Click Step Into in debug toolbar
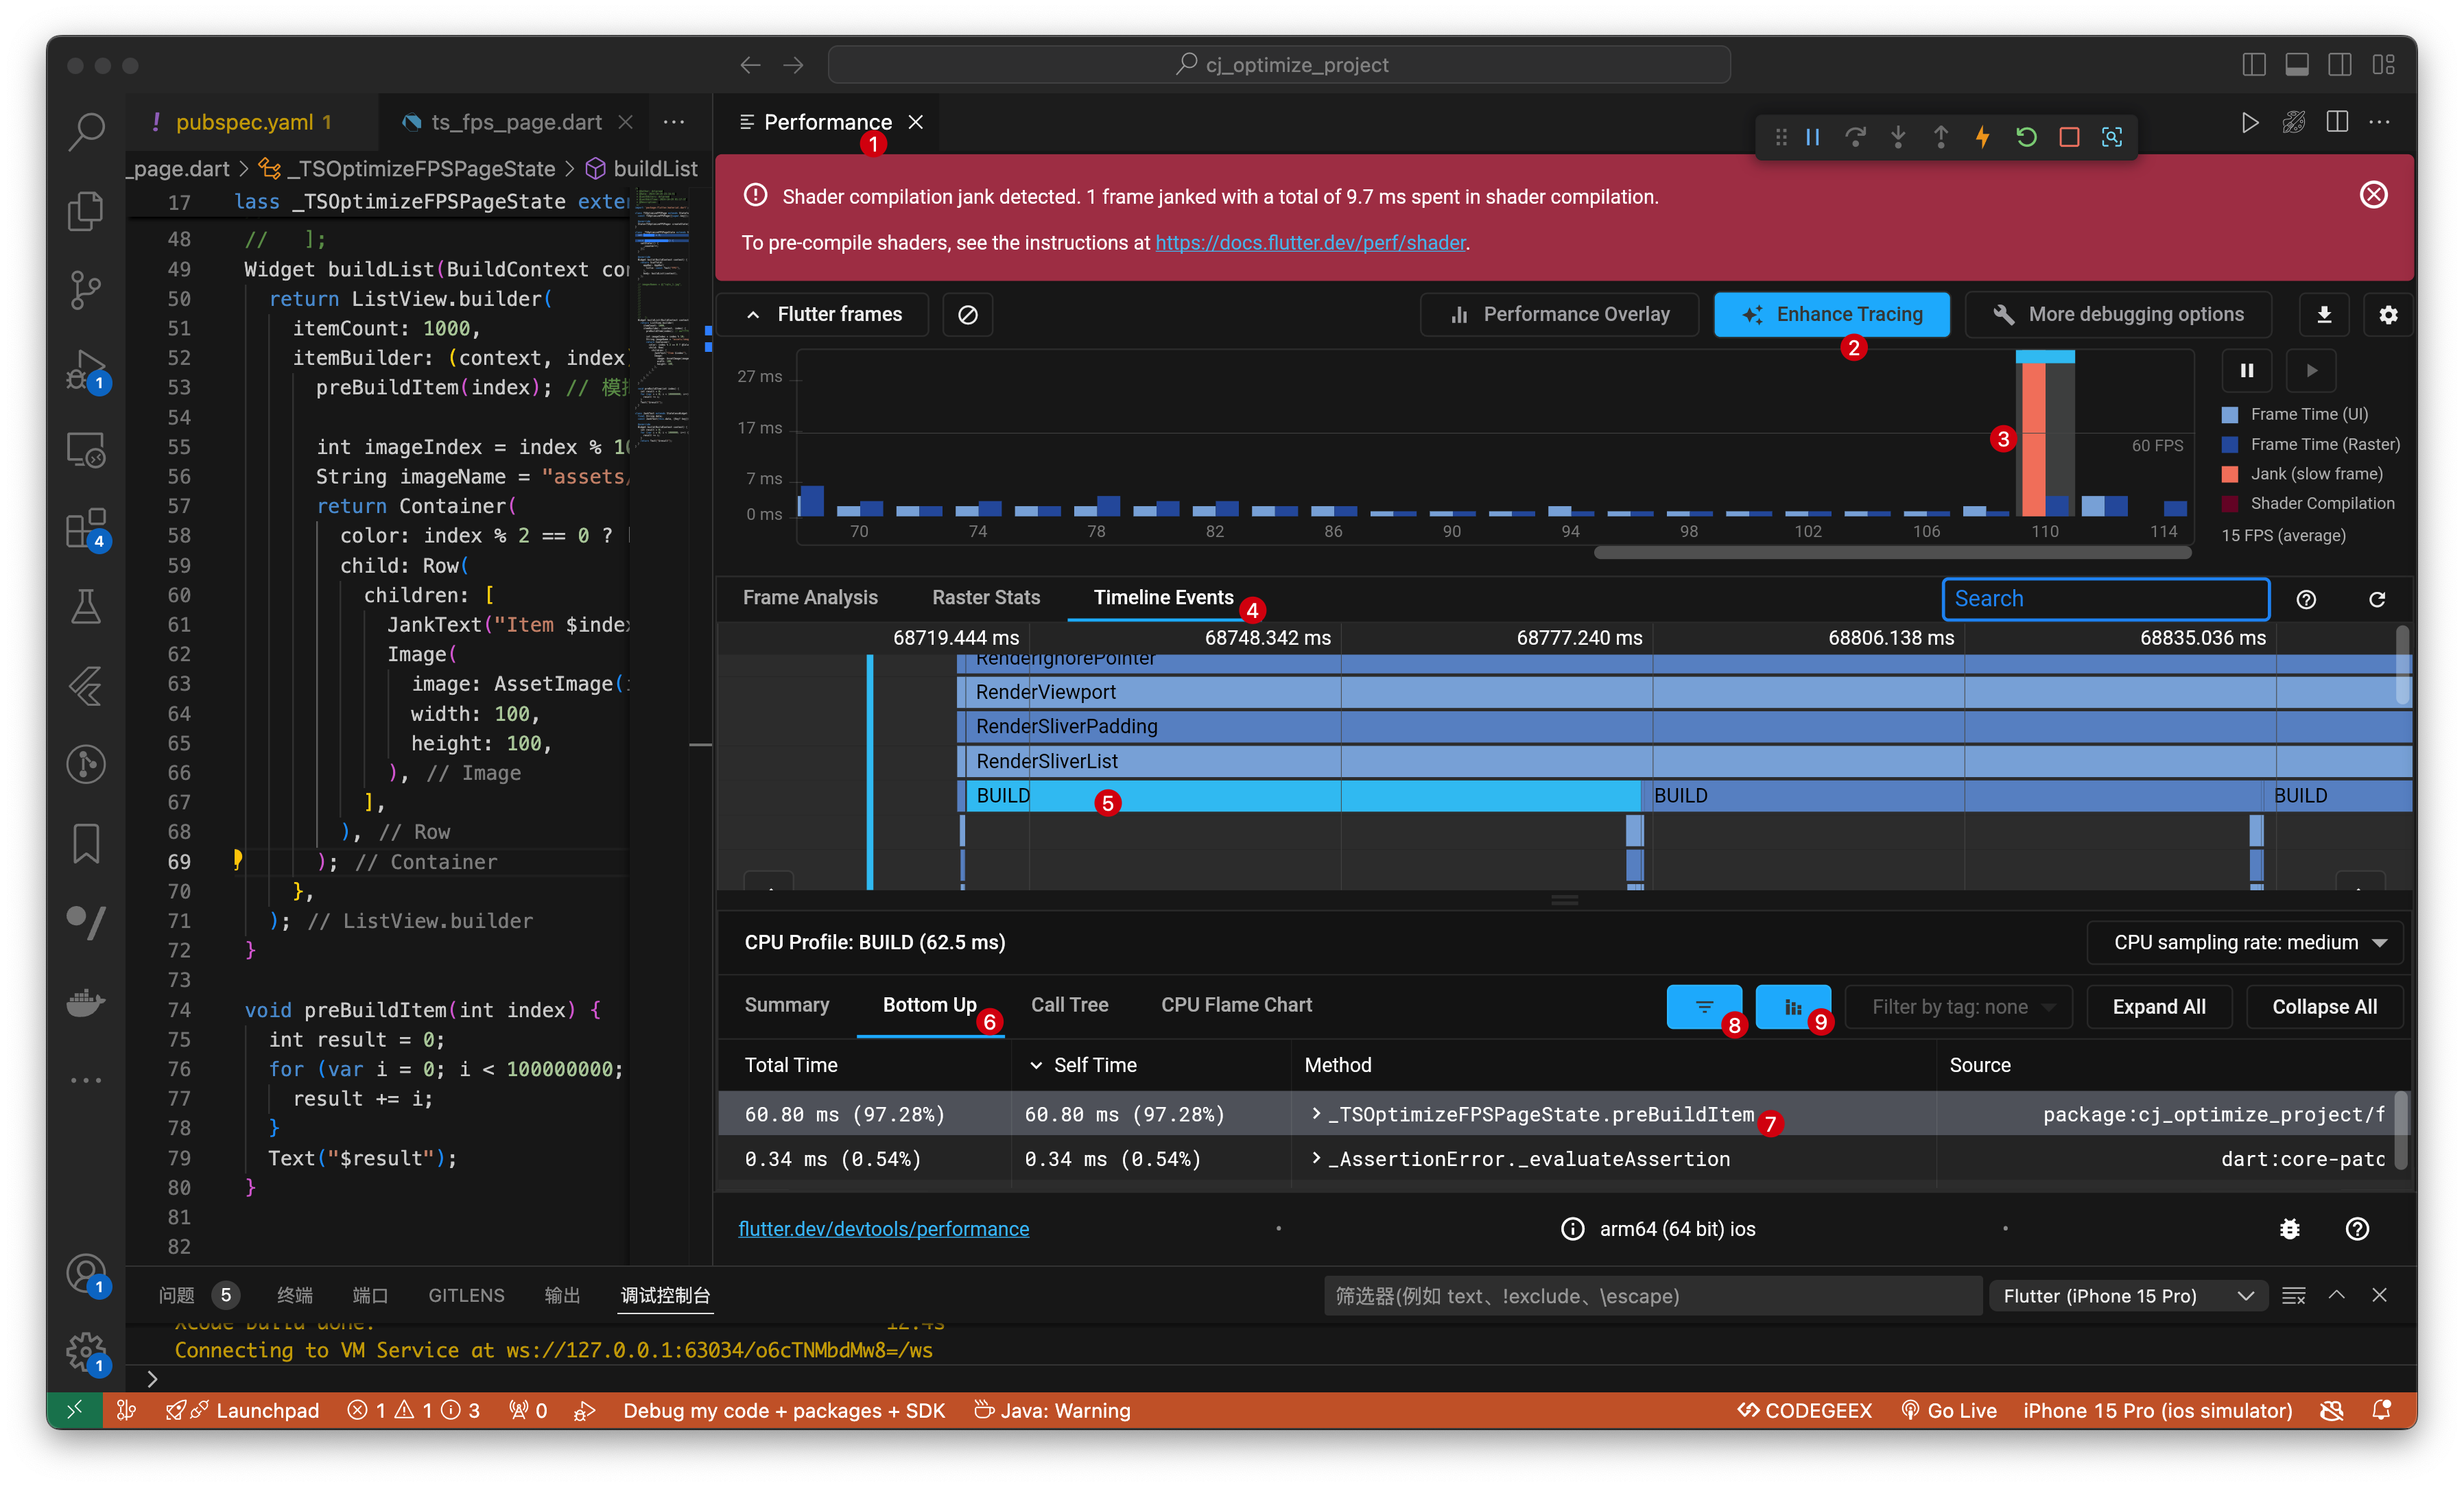Image resolution: width=2464 pixels, height=1487 pixels. click(x=1898, y=137)
